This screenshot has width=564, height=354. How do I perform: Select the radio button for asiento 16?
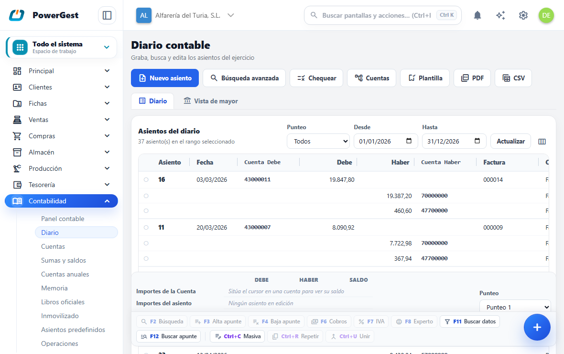[146, 179]
